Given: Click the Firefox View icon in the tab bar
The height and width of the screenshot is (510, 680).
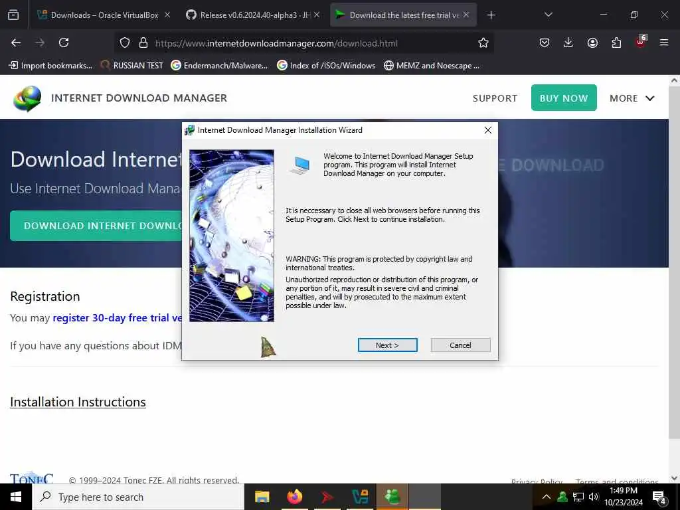Looking at the screenshot, I should tap(13, 15).
